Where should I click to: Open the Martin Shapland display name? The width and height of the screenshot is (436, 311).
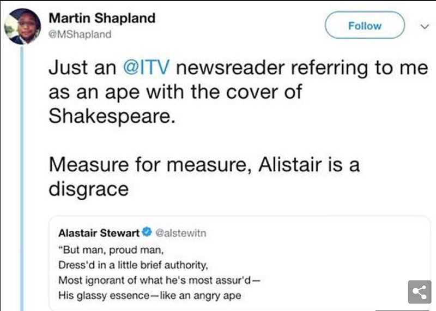(x=102, y=18)
